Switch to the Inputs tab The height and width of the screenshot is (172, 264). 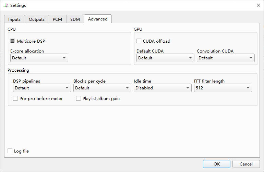pos(14,19)
